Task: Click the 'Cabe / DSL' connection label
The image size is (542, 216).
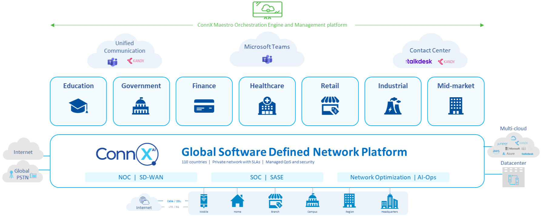Action: pos(174,201)
